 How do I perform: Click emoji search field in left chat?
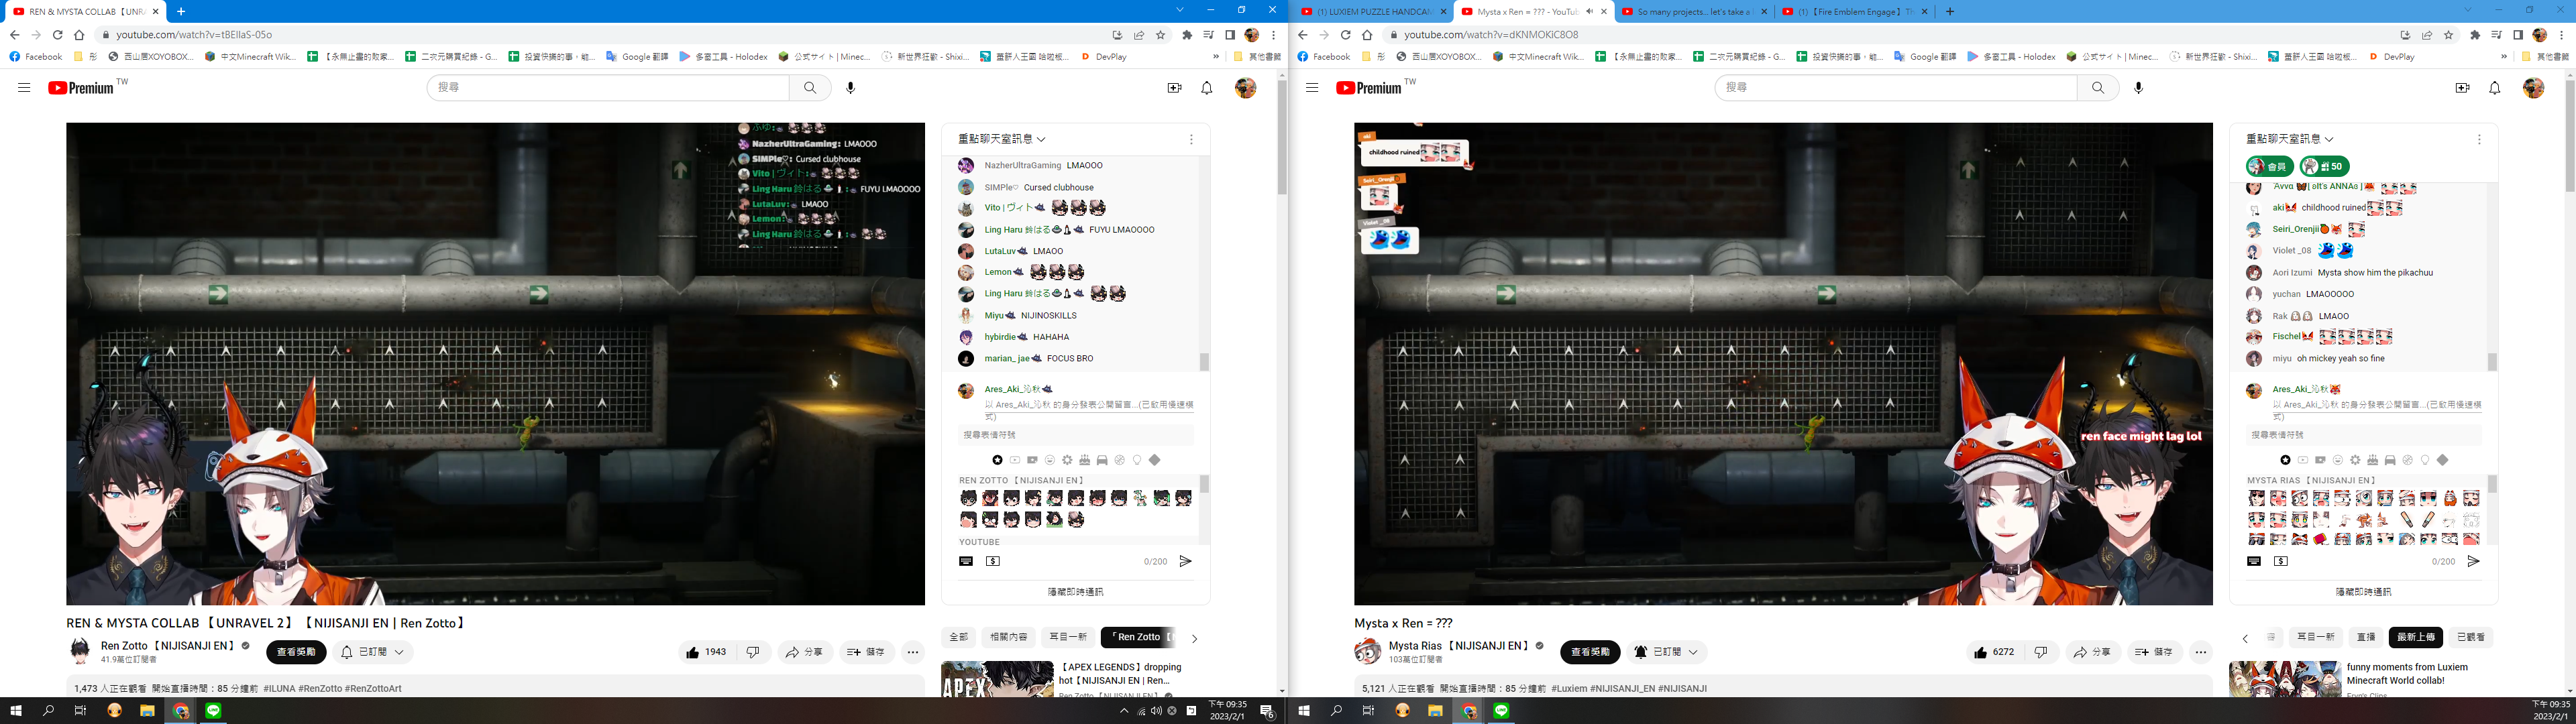[x=1076, y=435]
